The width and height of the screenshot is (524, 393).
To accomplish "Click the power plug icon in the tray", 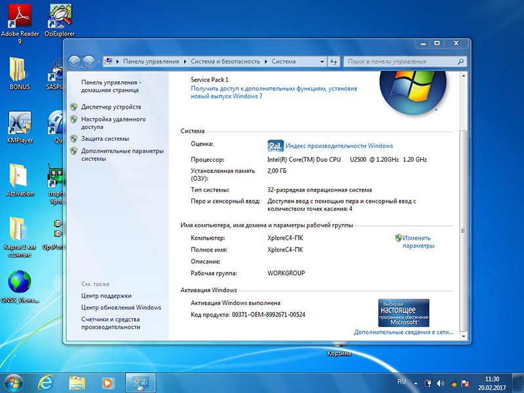I will (x=428, y=384).
